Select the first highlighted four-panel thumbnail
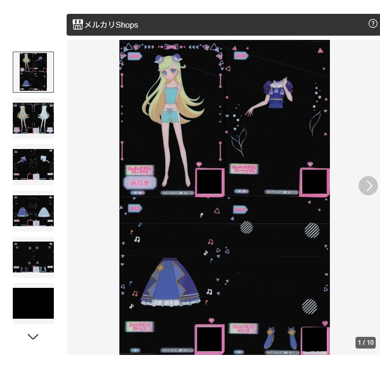380x381 pixels. (33, 72)
